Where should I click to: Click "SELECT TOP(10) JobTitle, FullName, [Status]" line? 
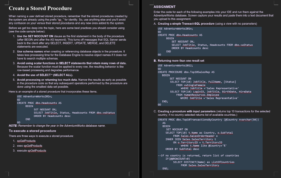pyautogui.click(x=203, y=82)
